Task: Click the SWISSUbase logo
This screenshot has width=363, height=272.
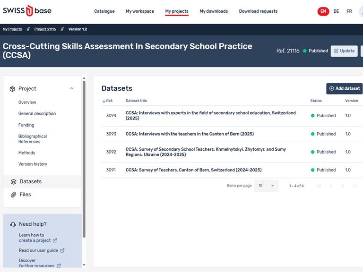Action: point(27,11)
